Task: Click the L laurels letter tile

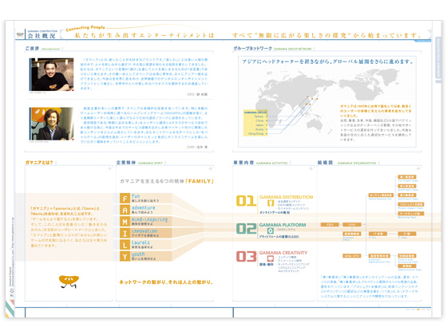Action: point(125,245)
